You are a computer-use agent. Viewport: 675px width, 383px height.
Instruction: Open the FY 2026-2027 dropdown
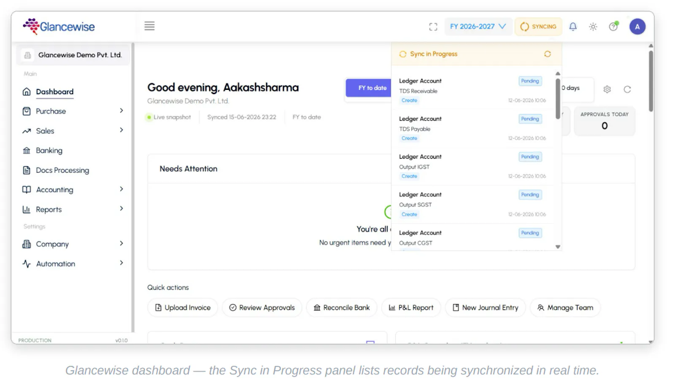click(x=478, y=27)
